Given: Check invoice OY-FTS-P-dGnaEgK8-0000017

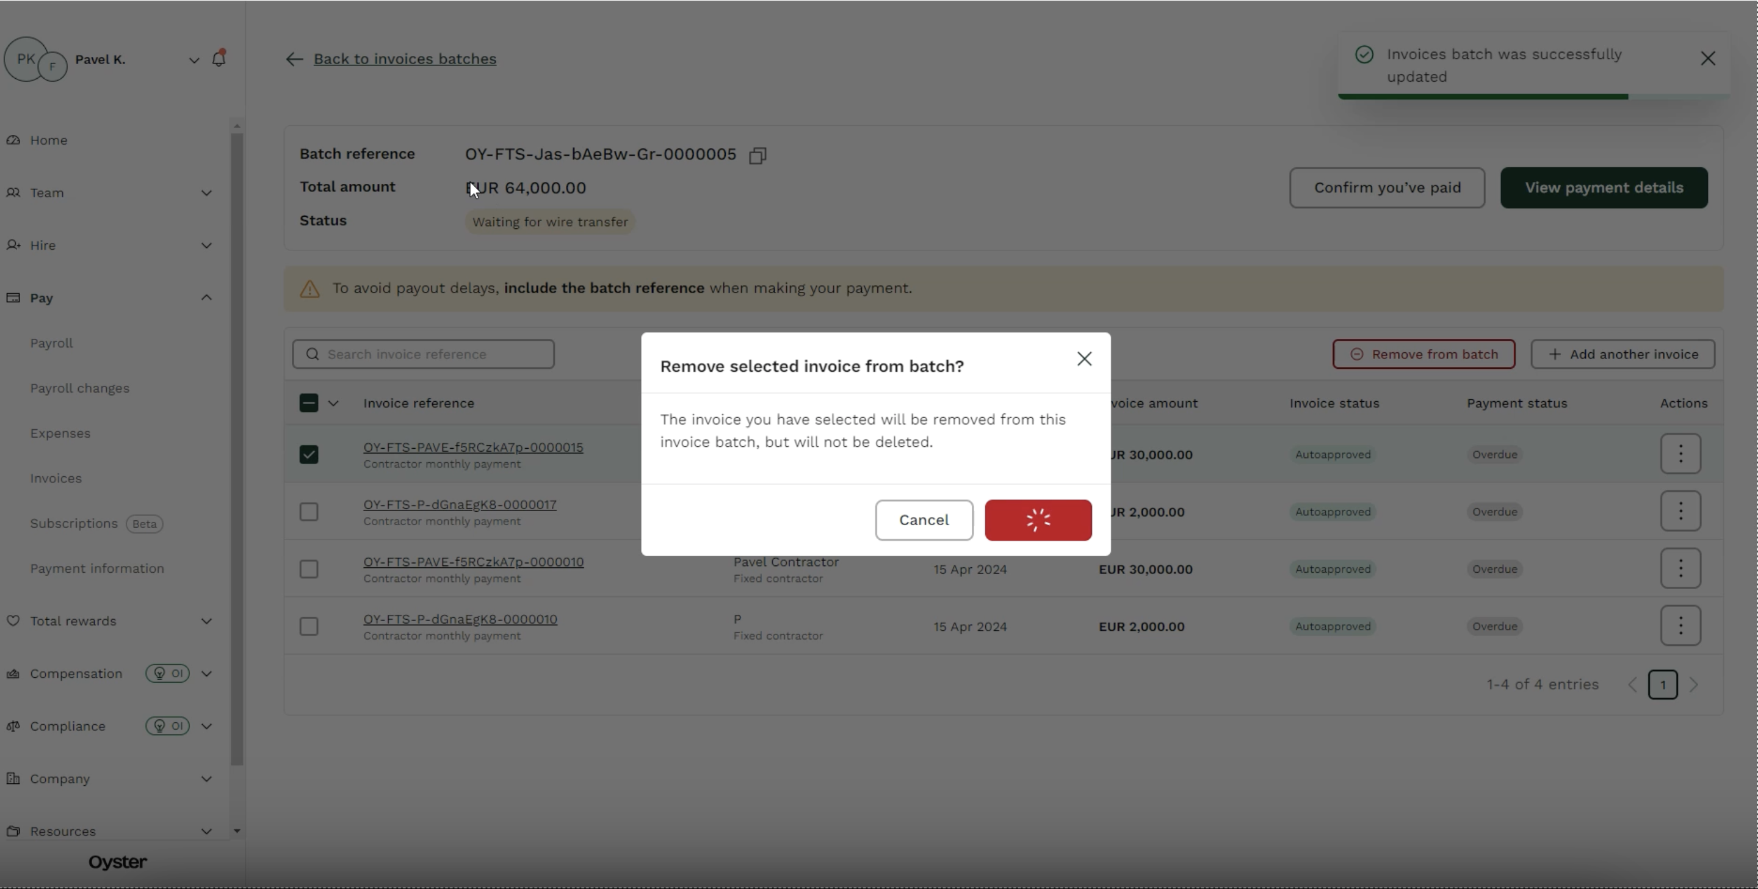Looking at the screenshot, I should [308, 512].
